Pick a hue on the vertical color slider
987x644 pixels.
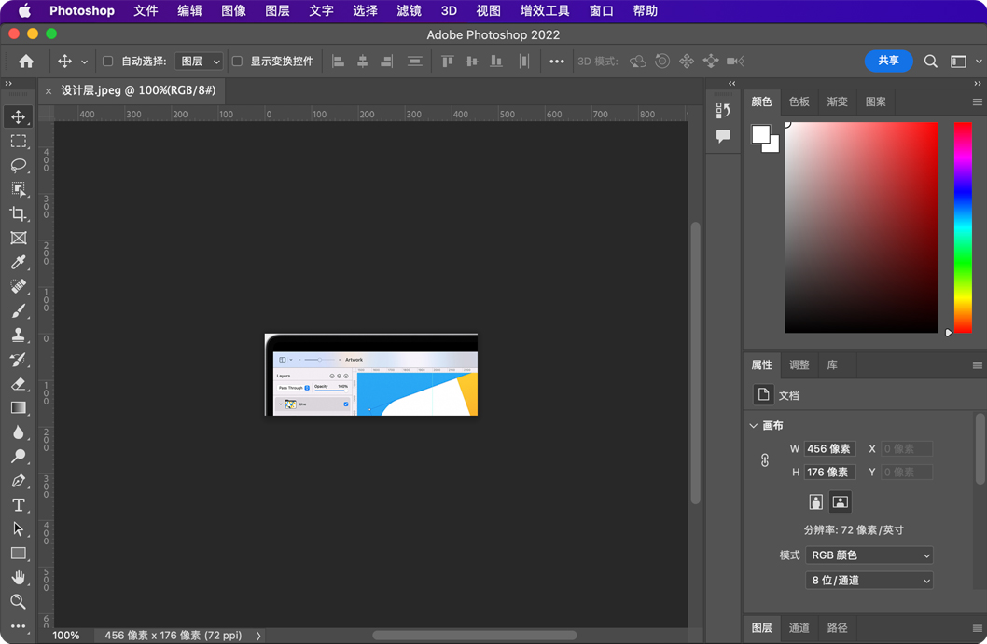[x=963, y=224]
